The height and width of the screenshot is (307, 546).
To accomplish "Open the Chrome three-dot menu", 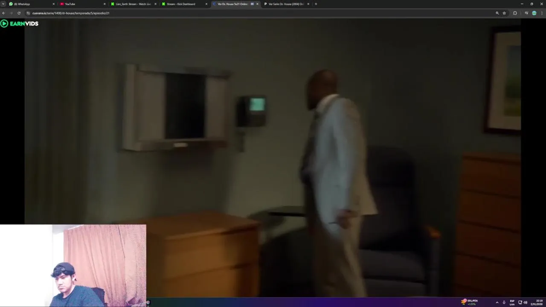I will 542,13.
